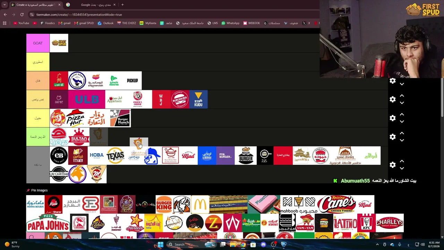
Task: Open the YouTube bookmark
Action: [x=21, y=23]
